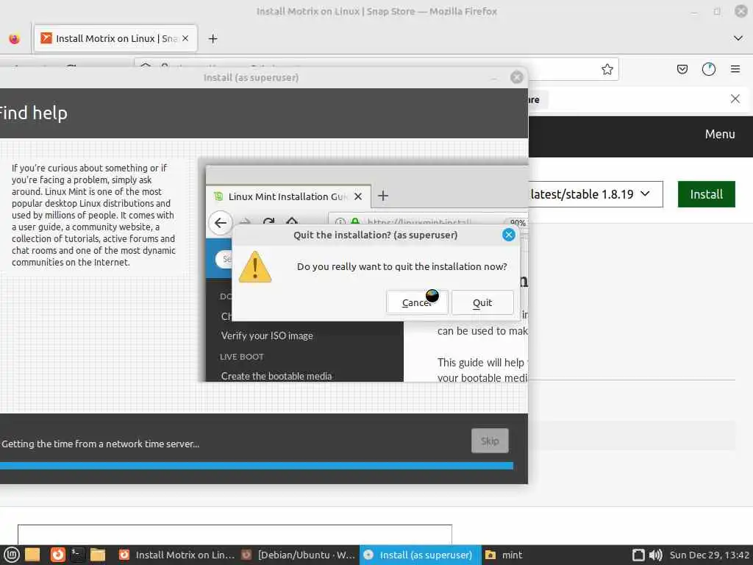Bookmark this page with the star icon
753x565 pixels.
(x=607, y=69)
